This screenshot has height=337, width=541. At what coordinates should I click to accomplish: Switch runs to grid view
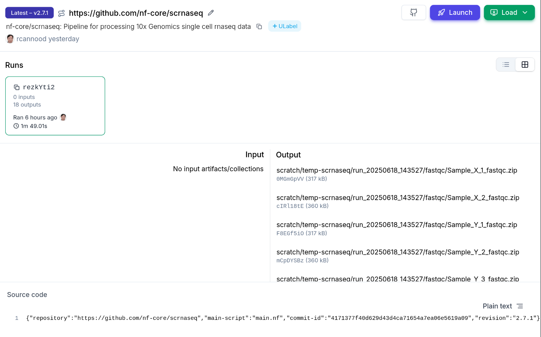[525, 65]
